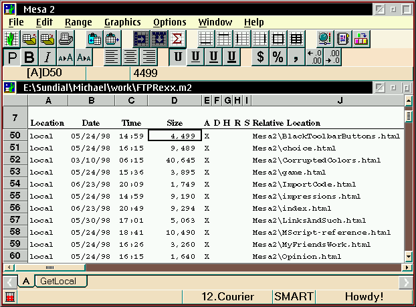Click the Save workbook icon

pos(47,39)
